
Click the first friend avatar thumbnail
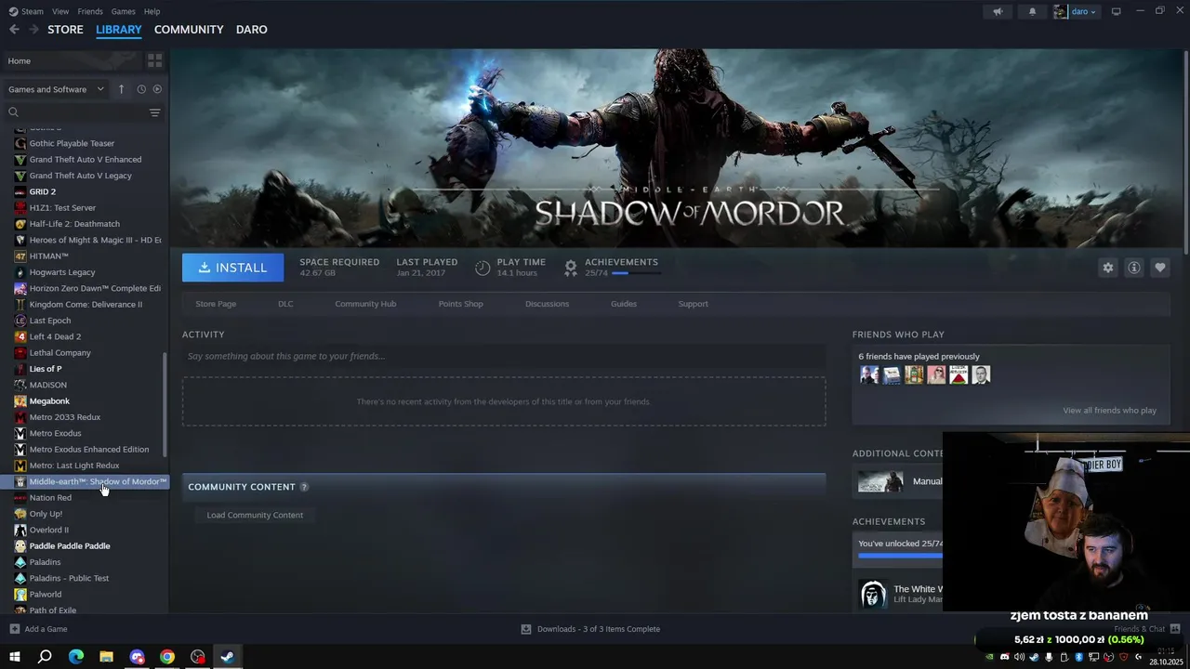869,374
